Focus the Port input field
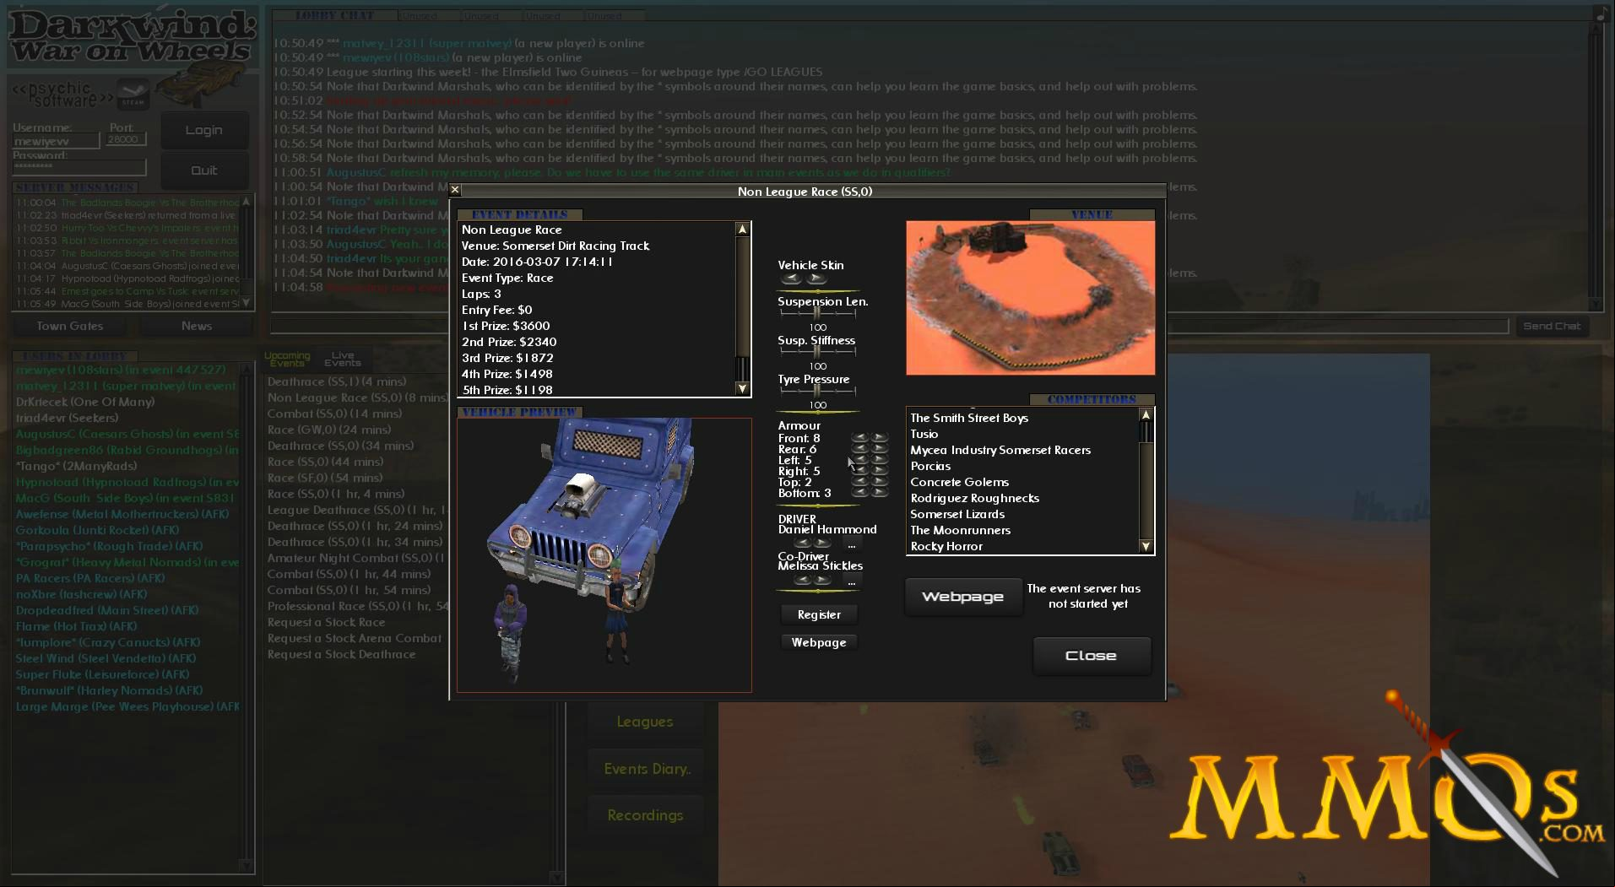1615x887 pixels. pos(127,139)
